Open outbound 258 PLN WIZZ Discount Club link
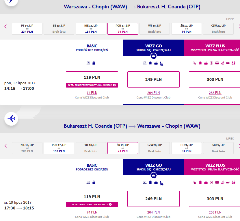Viewport: 240px width, 221px height. [x=215, y=93]
